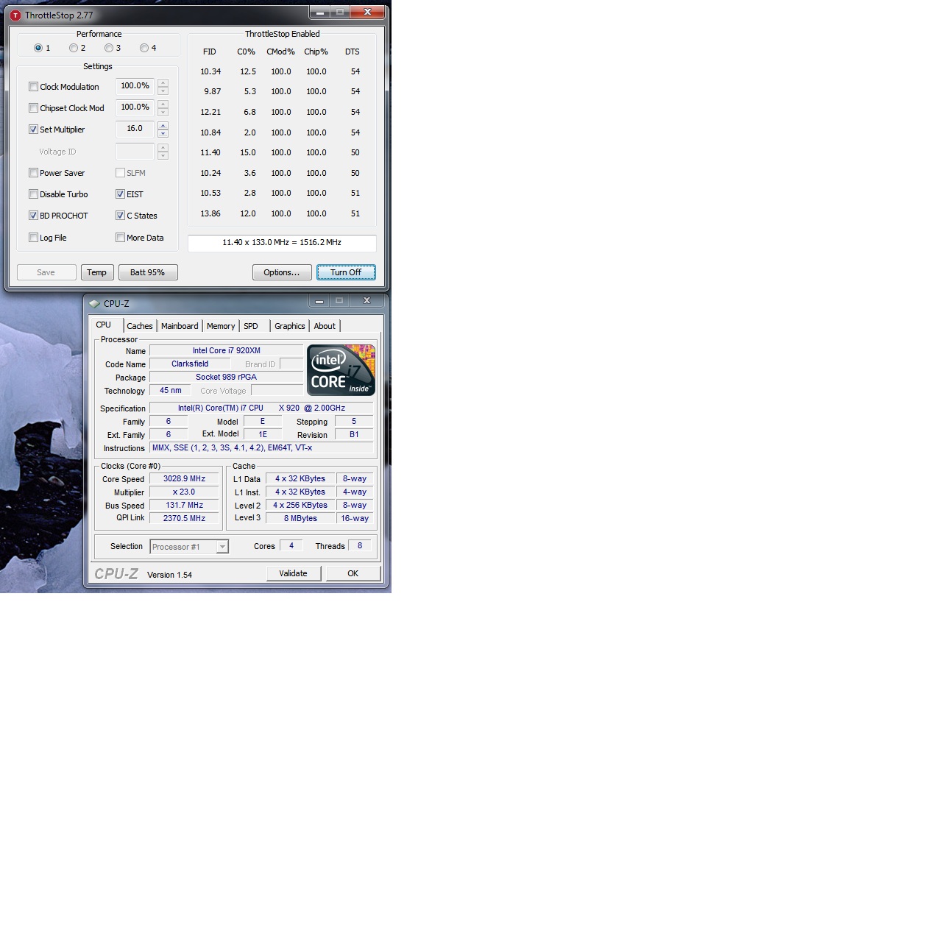Click the Intel Core i7 920XM name field
The image size is (942, 942).
pyautogui.click(x=227, y=351)
